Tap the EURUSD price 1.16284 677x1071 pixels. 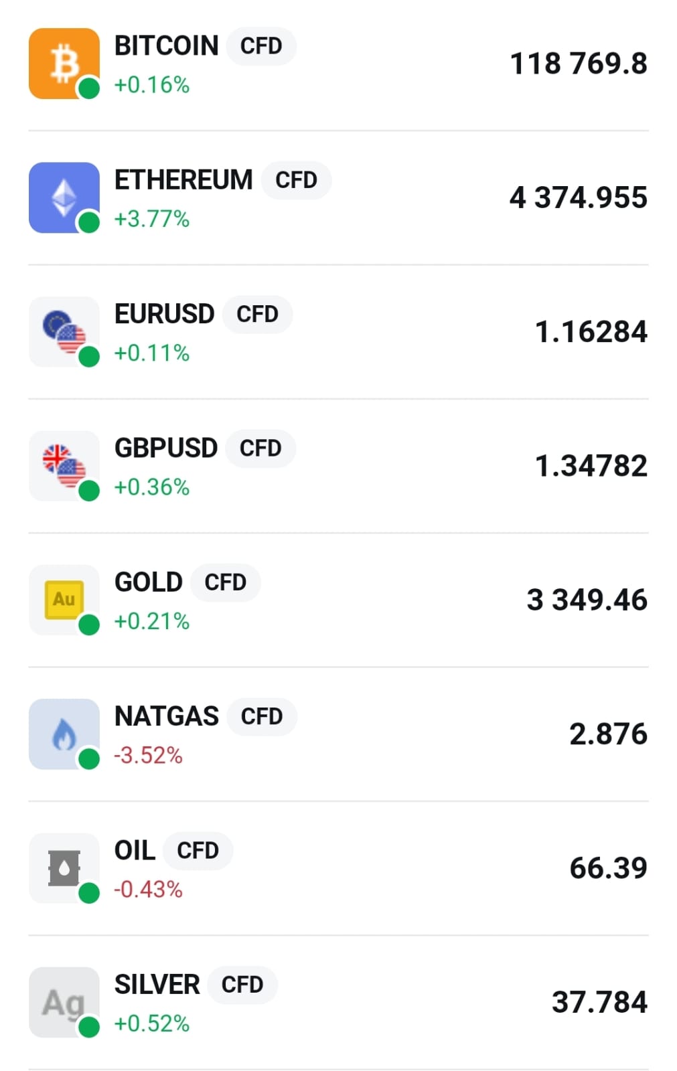tap(591, 332)
